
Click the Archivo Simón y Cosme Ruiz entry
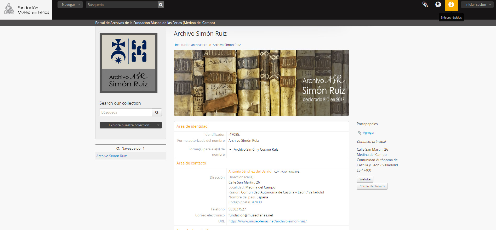coord(256,149)
